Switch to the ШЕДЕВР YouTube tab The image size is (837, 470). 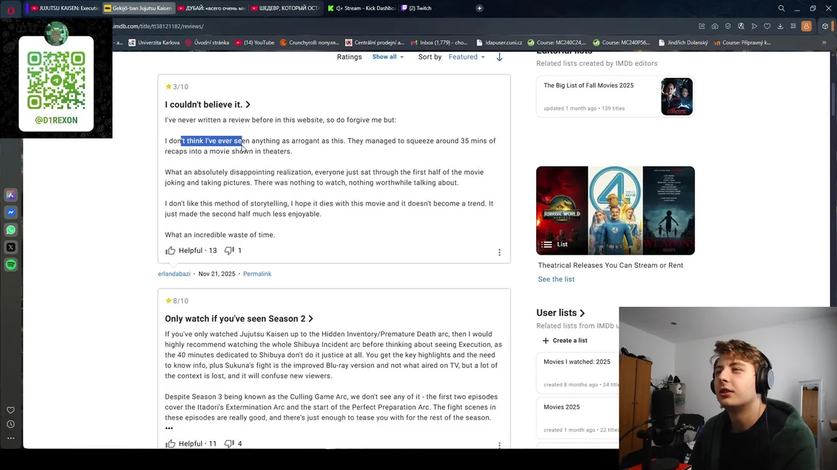[x=285, y=8]
